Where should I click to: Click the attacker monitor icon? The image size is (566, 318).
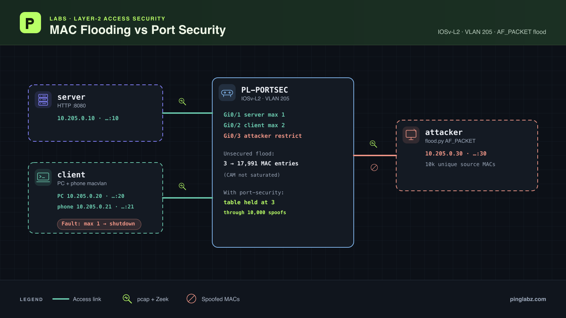411,135
